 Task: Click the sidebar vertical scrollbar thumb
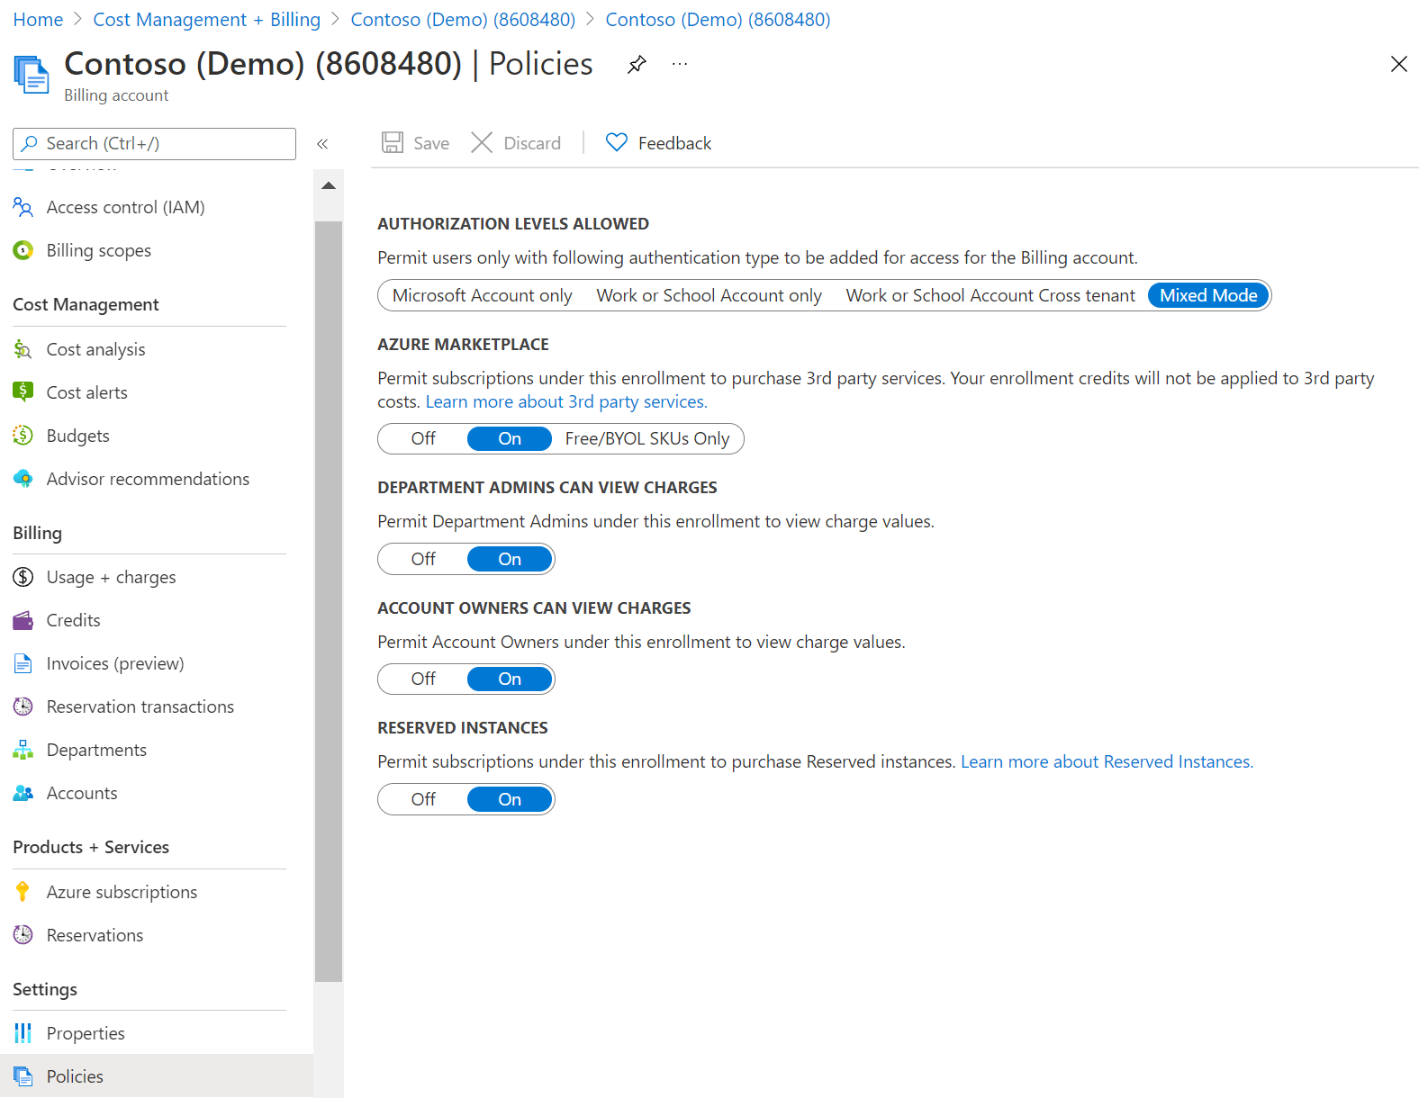[329, 601]
